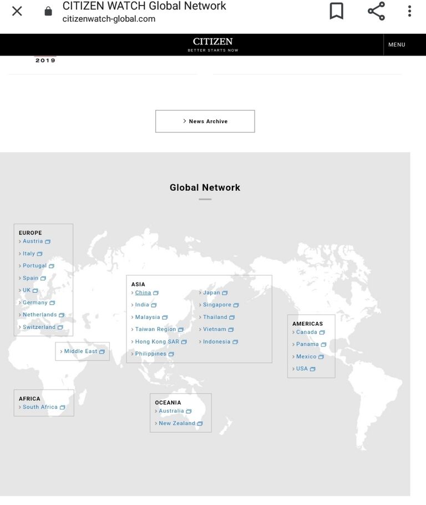Bookmark this page with bookmark icon

click(337, 11)
